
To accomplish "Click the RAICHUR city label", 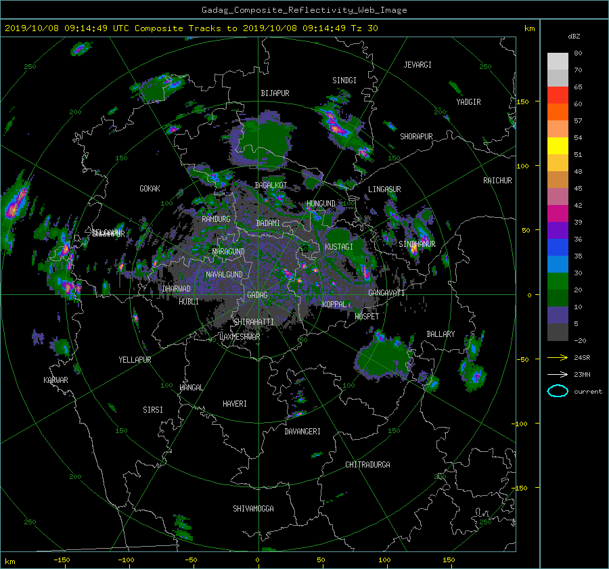I will tap(497, 181).
